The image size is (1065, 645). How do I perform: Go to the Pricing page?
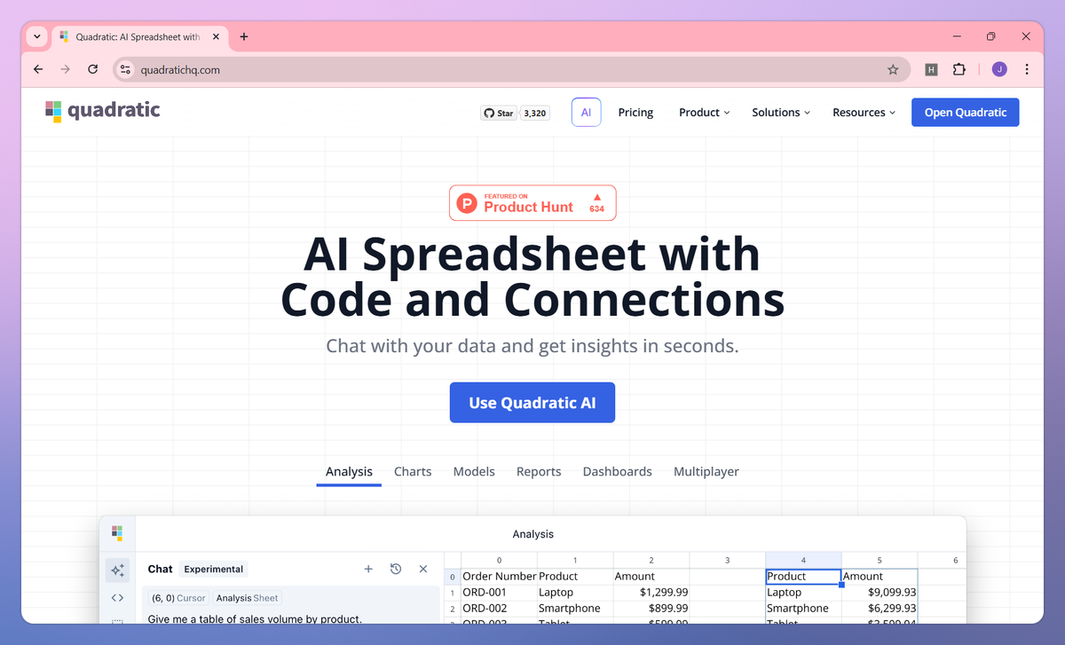tap(635, 113)
